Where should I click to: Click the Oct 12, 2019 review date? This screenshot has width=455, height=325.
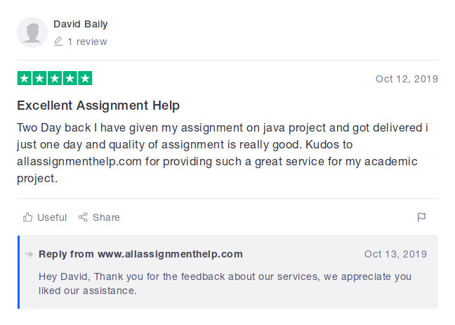pyautogui.click(x=407, y=79)
